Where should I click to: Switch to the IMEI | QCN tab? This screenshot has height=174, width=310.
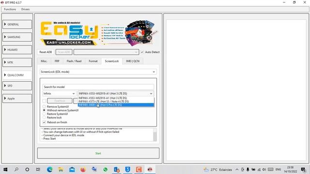pos(133,61)
